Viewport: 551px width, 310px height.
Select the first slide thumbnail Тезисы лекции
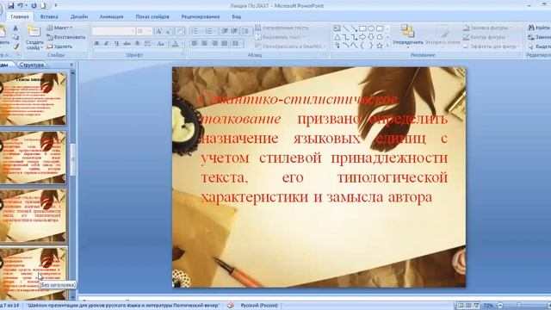(x=33, y=99)
